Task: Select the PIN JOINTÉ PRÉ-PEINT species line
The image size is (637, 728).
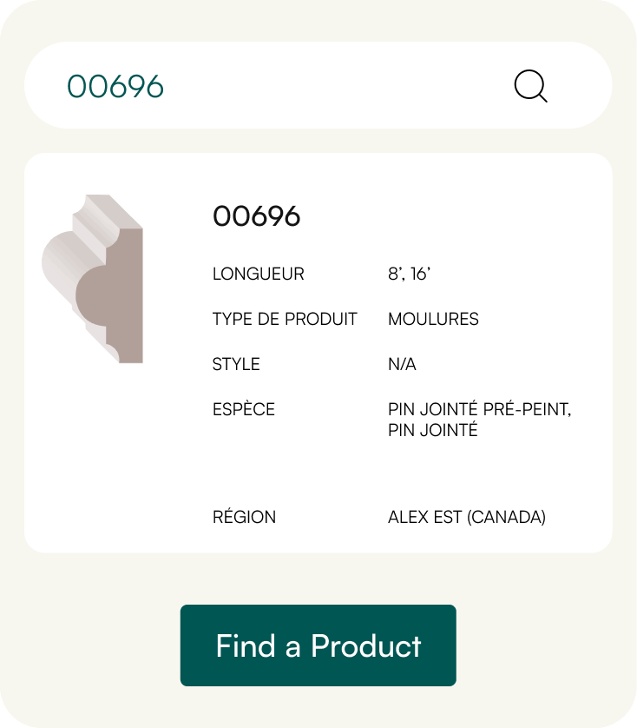Action: [479, 409]
